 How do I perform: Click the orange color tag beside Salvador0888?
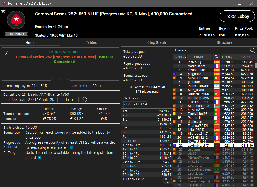coord(174,78)
